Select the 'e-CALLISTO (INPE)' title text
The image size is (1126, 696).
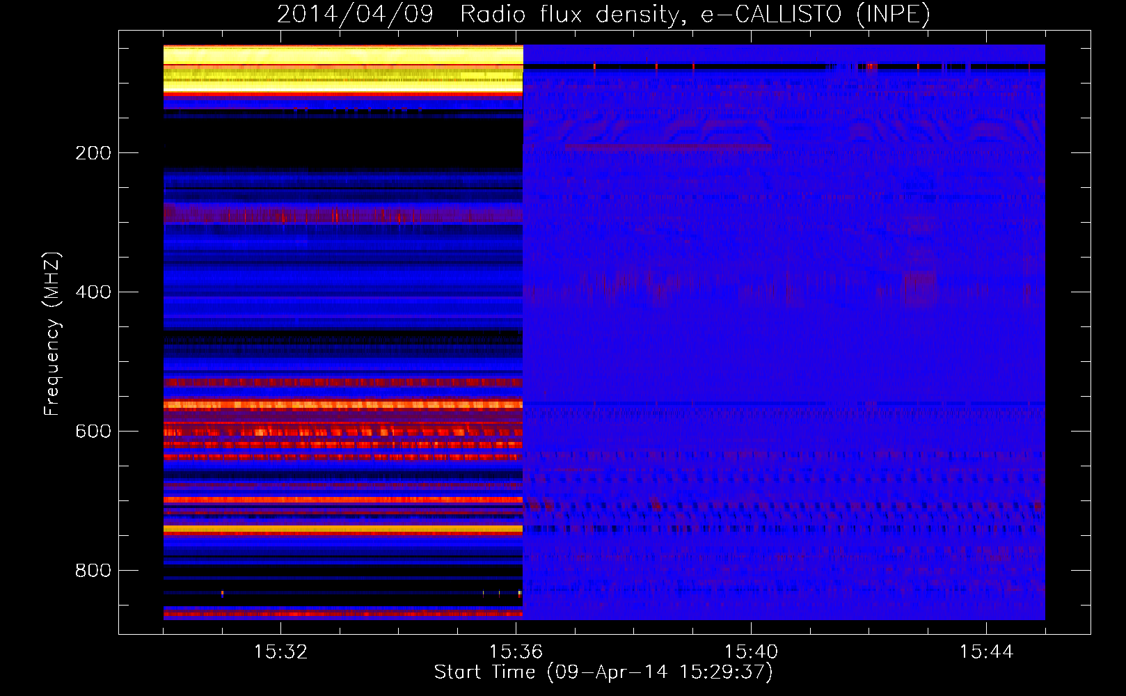click(x=816, y=14)
